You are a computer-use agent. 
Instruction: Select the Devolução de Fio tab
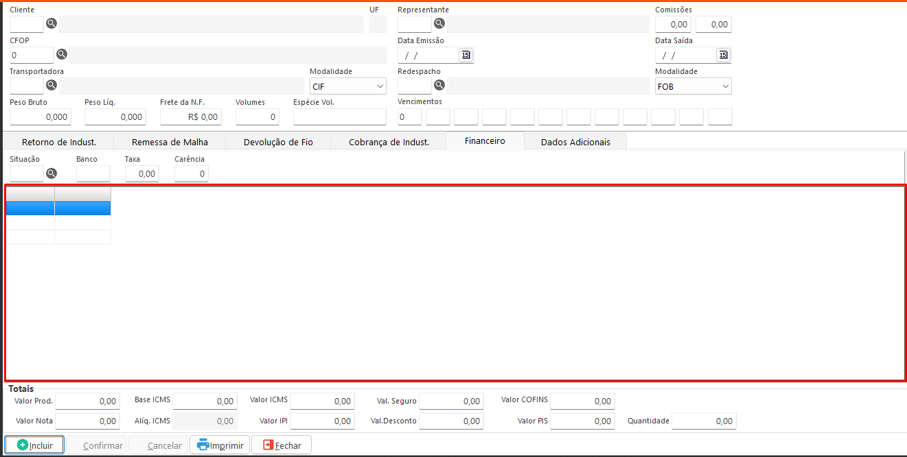(278, 142)
